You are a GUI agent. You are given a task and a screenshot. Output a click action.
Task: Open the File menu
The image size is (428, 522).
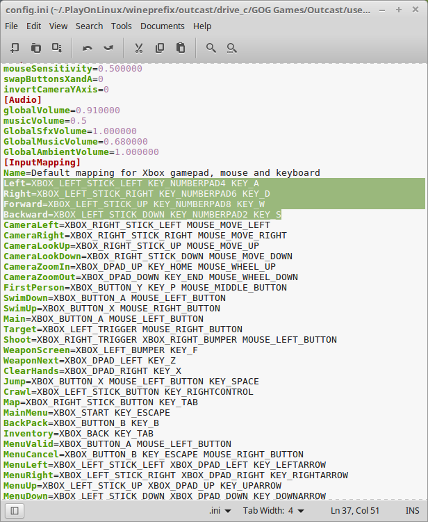[11, 26]
